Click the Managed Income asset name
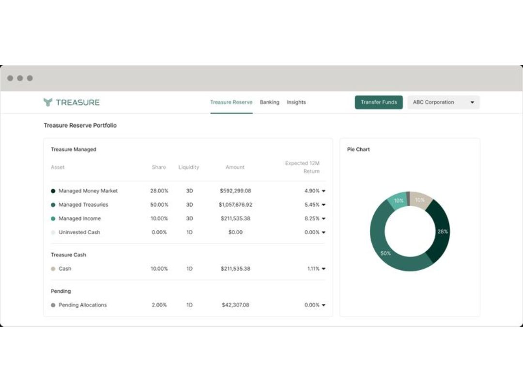Viewport: 523px width, 392px height. [x=80, y=219]
